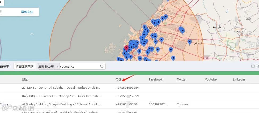Select address Italy U03, JLT Cluster U
Image resolution: width=259 pixels, height=113 pixels.
[61, 96]
